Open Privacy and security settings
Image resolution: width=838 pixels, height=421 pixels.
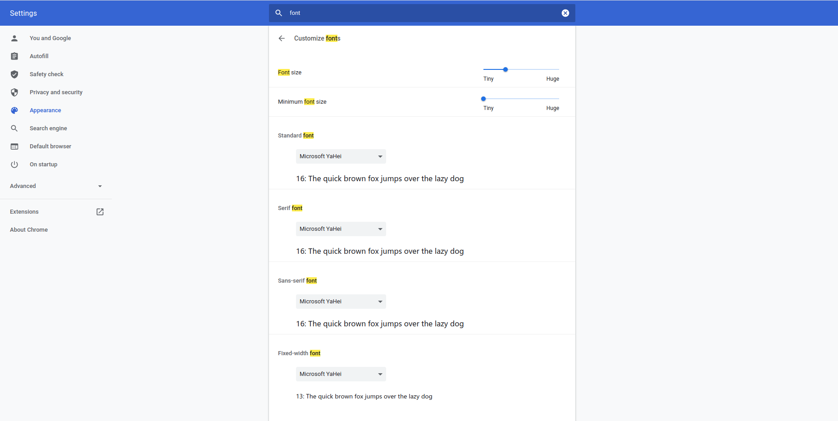(56, 92)
